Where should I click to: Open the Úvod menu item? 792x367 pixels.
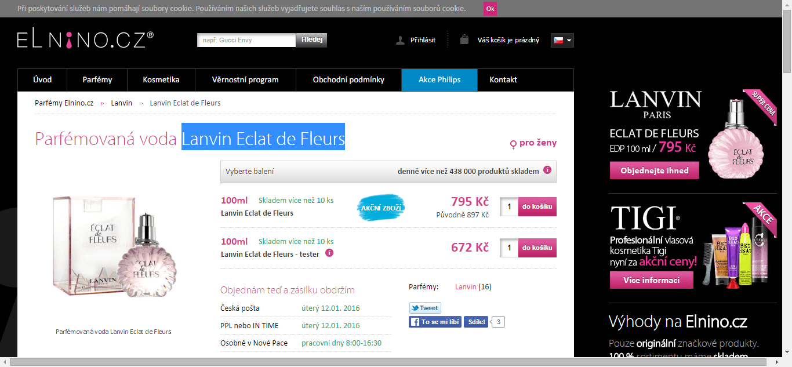click(x=42, y=80)
